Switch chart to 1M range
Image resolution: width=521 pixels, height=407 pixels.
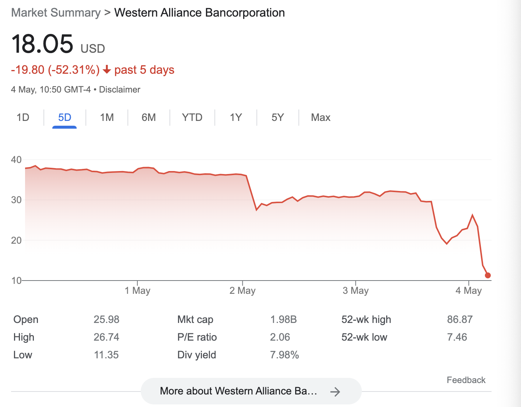107,117
